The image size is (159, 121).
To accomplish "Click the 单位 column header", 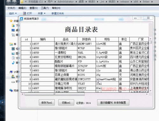I will [x=124, y=39].
